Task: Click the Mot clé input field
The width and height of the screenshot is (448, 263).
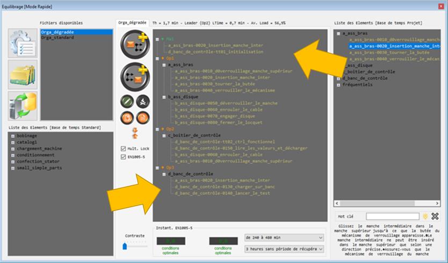Action: [x=393, y=216]
